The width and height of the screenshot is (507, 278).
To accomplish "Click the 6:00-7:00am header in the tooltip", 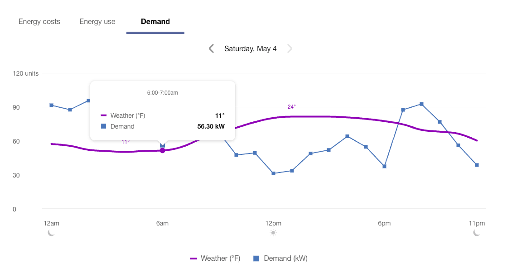I will pos(162,92).
